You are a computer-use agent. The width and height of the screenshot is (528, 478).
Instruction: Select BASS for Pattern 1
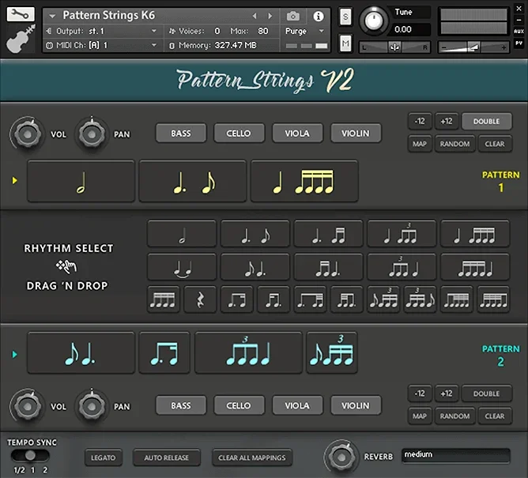pyautogui.click(x=181, y=134)
